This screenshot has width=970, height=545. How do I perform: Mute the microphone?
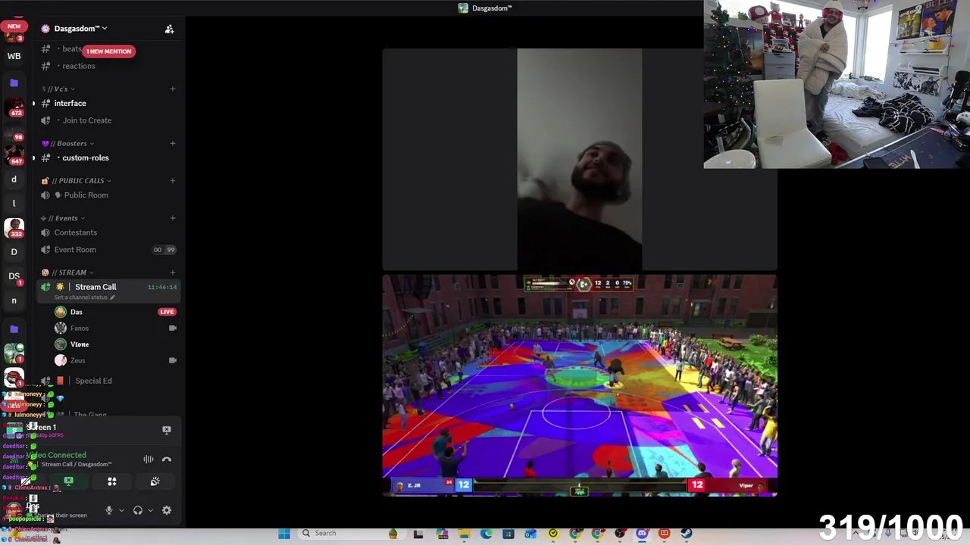pos(108,510)
